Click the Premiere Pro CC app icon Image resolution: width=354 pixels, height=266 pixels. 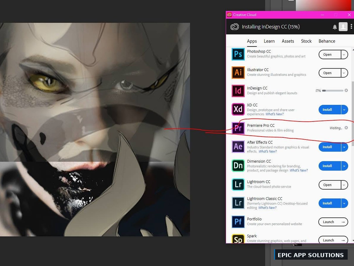pyautogui.click(x=238, y=128)
